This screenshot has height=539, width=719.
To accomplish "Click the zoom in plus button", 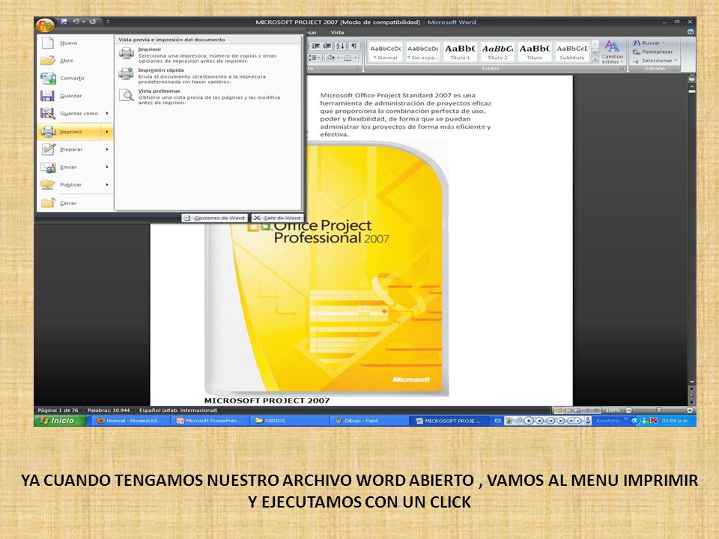I will click(x=689, y=410).
